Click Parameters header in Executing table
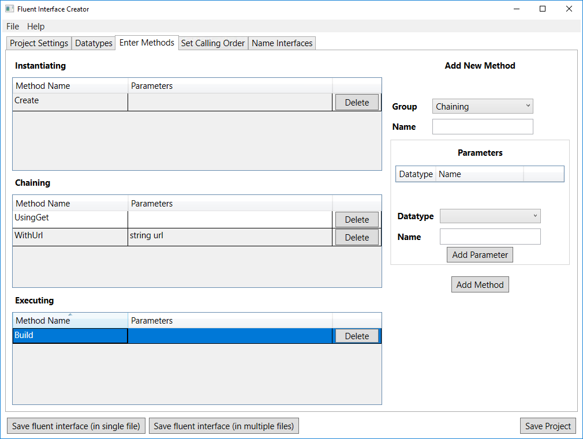The image size is (583, 439). pos(230,320)
